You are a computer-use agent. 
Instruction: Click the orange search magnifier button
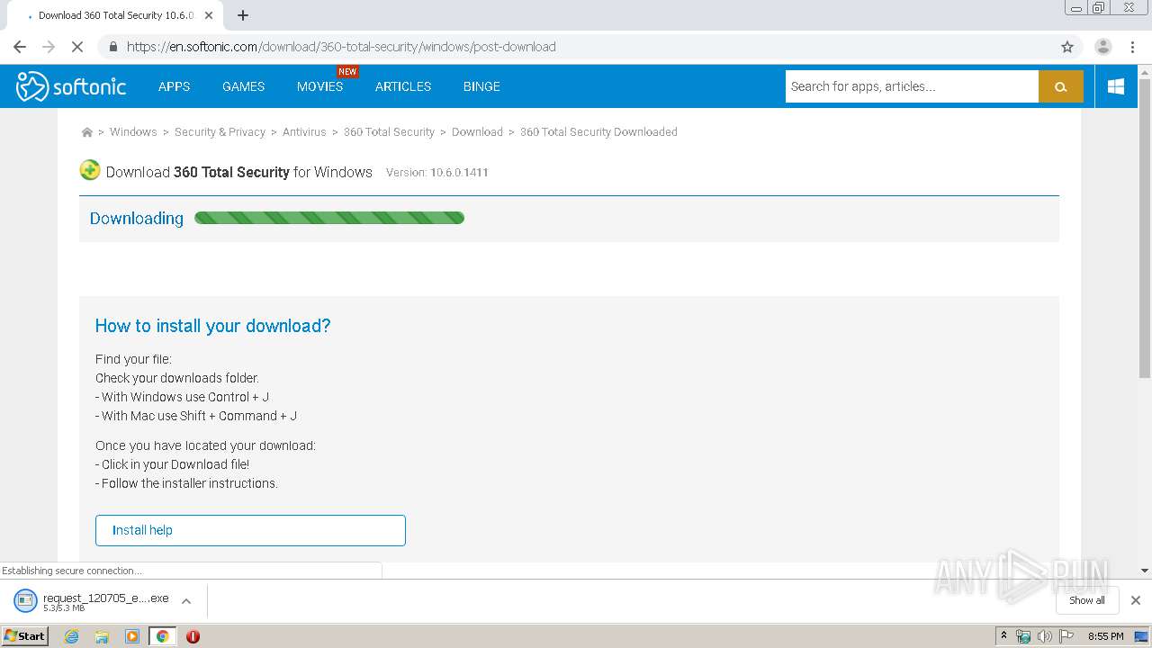1060,86
